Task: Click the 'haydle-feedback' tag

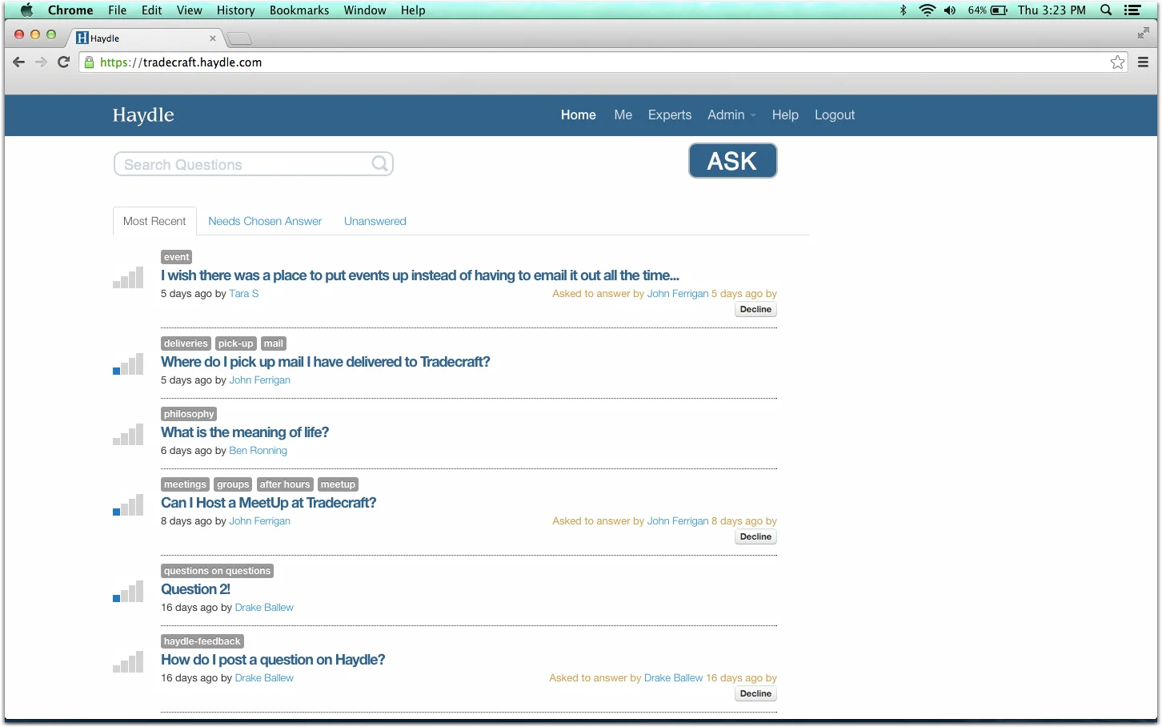Action: (x=202, y=641)
